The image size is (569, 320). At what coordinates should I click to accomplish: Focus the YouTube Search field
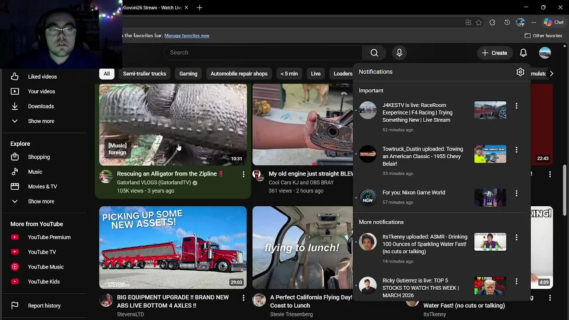point(263,52)
